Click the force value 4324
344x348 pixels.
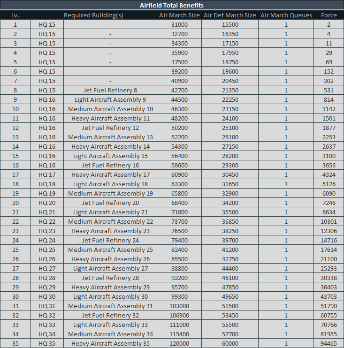pos(329,174)
